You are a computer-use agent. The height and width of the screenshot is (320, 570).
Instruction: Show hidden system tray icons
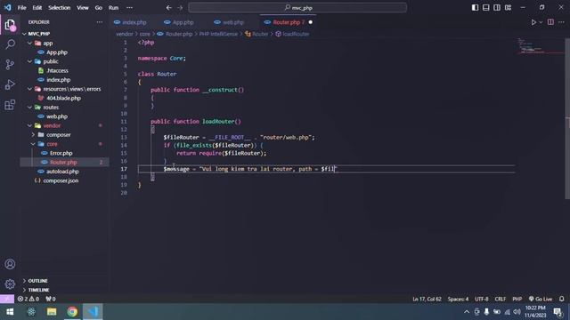coord(467,312)
